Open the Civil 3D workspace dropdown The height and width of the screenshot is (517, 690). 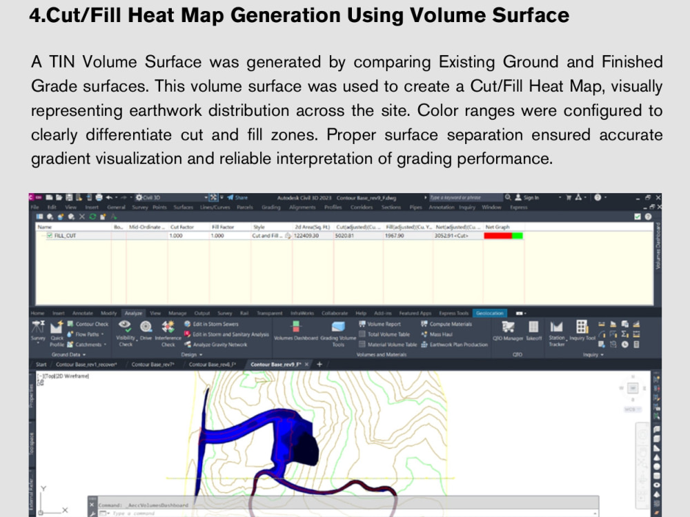coord(206,198)
